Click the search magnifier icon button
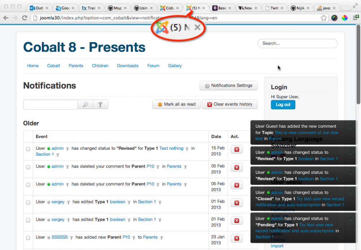Screen dimensions: 361x250 click(86, 105)
